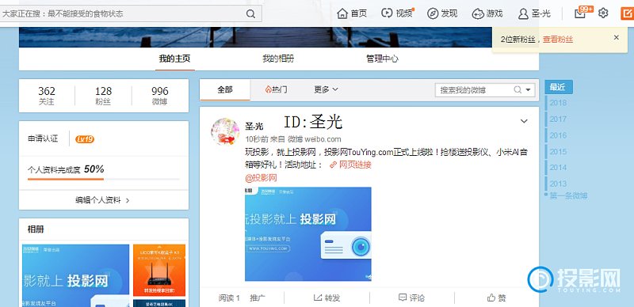
Task: Jump to 第一条微博 in timeline
Action: (568, 195)
